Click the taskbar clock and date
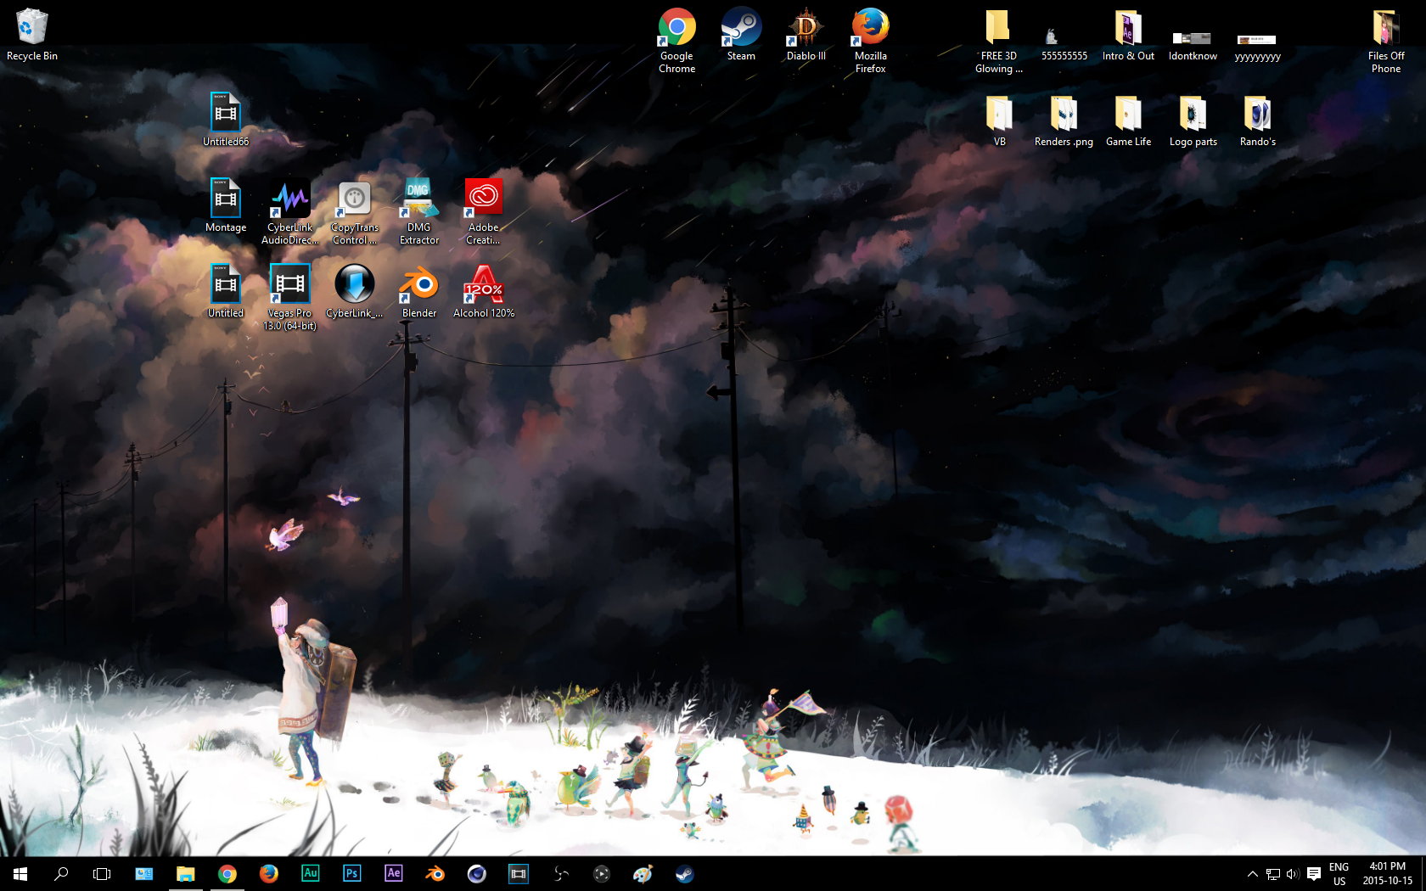Viewport: 1426px width, 891px height. [1387, 874]
